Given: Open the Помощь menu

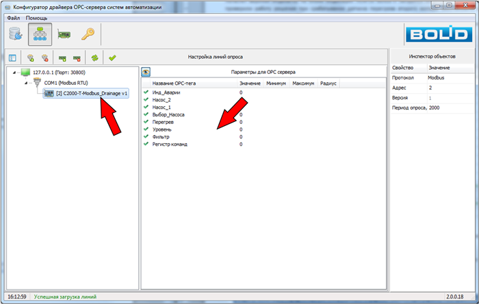Looking at the screenshot, I should click(37, 17).
